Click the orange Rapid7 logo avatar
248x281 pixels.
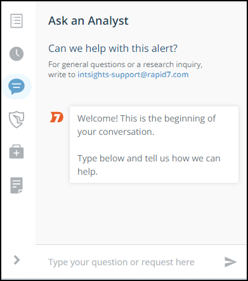pyautogui.click(x=56, y=118)
